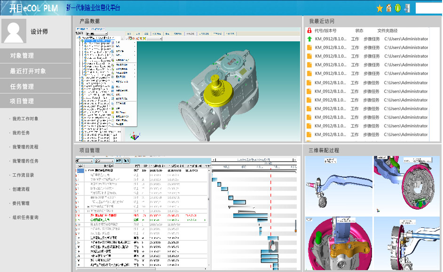The image size is (443, 272).
Task: Click the favorites star icon in the title bar
Action: (380, 8)
